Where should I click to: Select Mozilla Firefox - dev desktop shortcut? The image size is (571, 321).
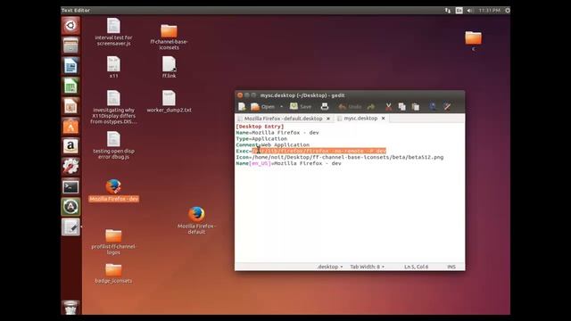pos(113,190)
